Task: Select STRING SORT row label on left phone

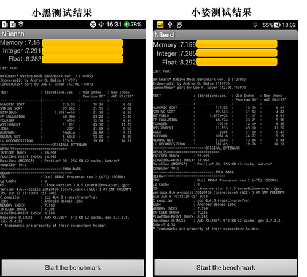Action: pos(11,108)
